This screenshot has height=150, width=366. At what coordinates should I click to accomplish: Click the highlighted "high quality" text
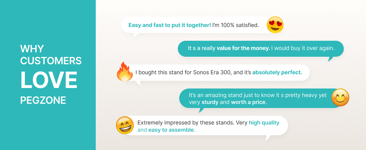264,123
